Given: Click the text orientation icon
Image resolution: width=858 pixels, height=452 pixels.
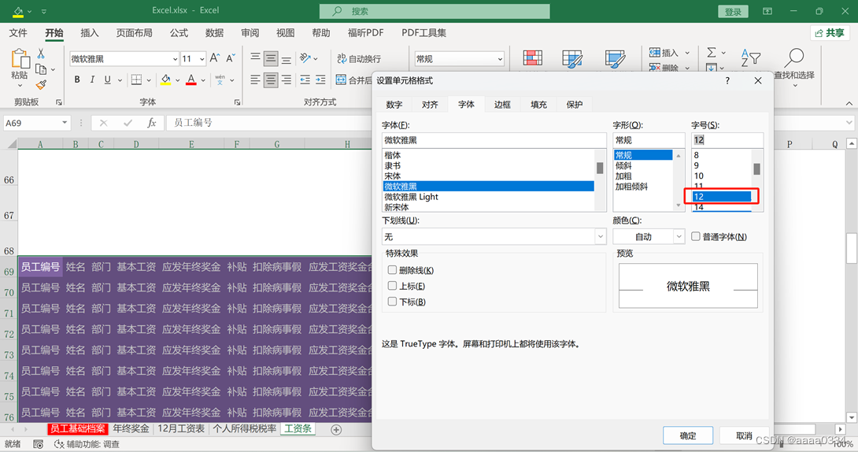Looking at the screenshot, I should [305, 58].
